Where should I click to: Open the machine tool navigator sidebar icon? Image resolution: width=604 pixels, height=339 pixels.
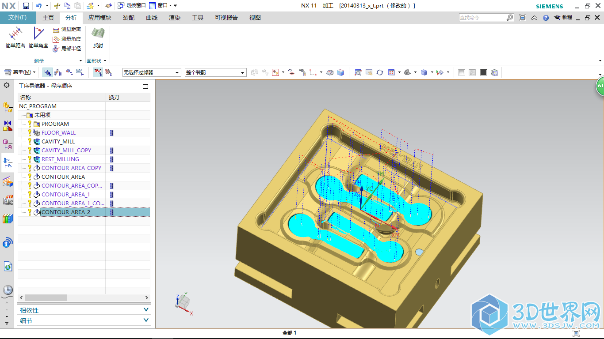pos(8,200)
